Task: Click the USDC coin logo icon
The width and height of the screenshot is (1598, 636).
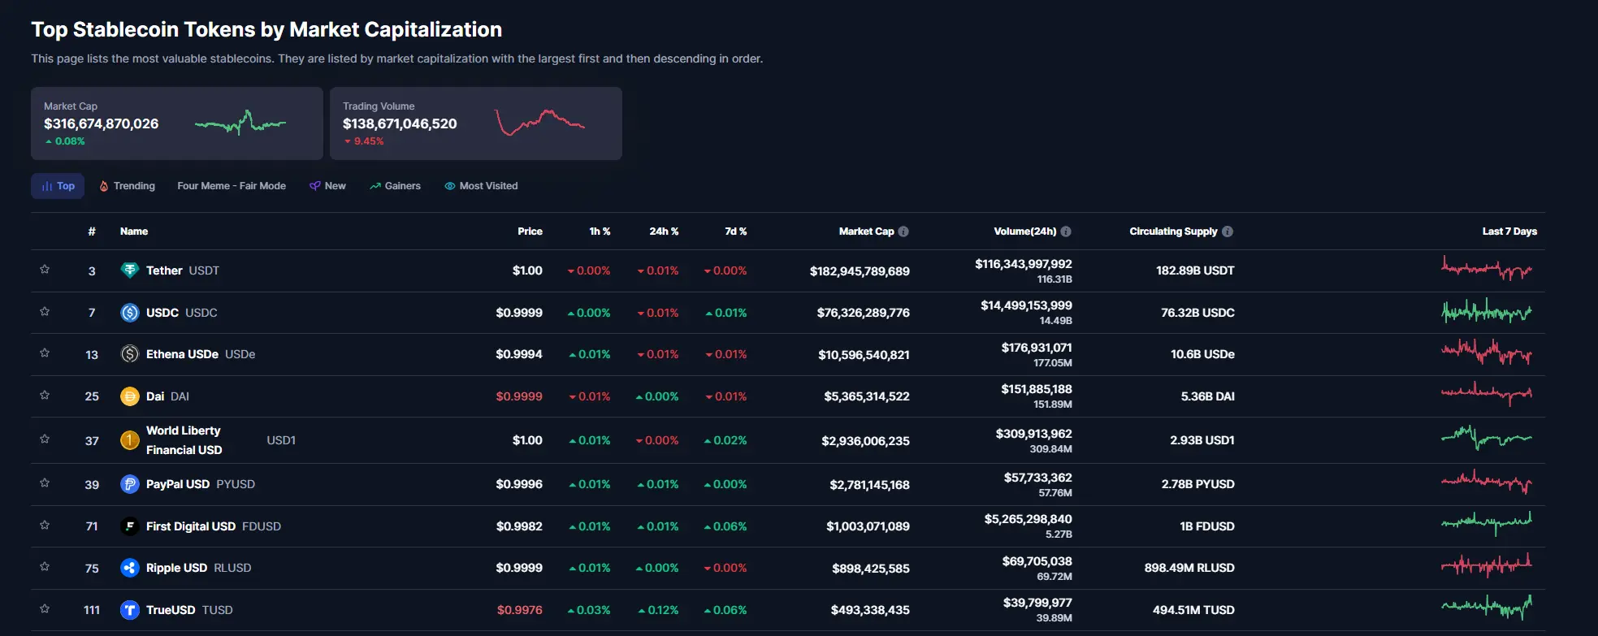Action: 129,313
